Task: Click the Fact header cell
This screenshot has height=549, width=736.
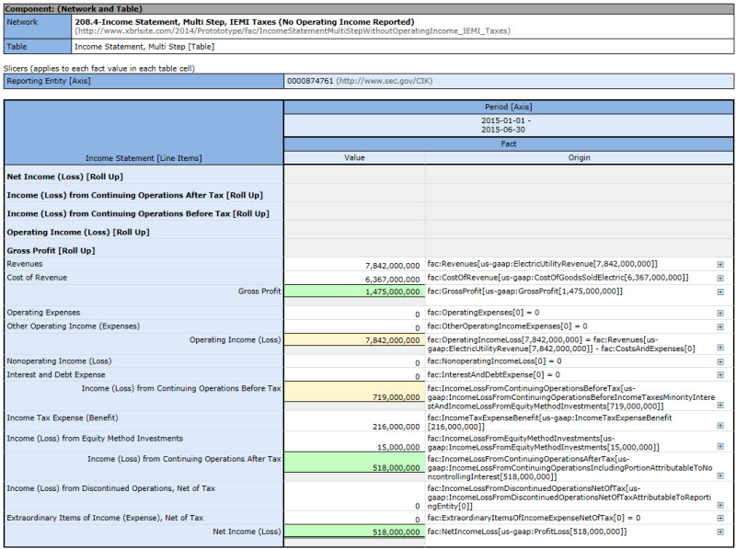Action: 509,143
